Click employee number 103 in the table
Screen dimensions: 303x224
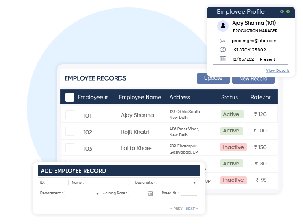click(88, 148)
